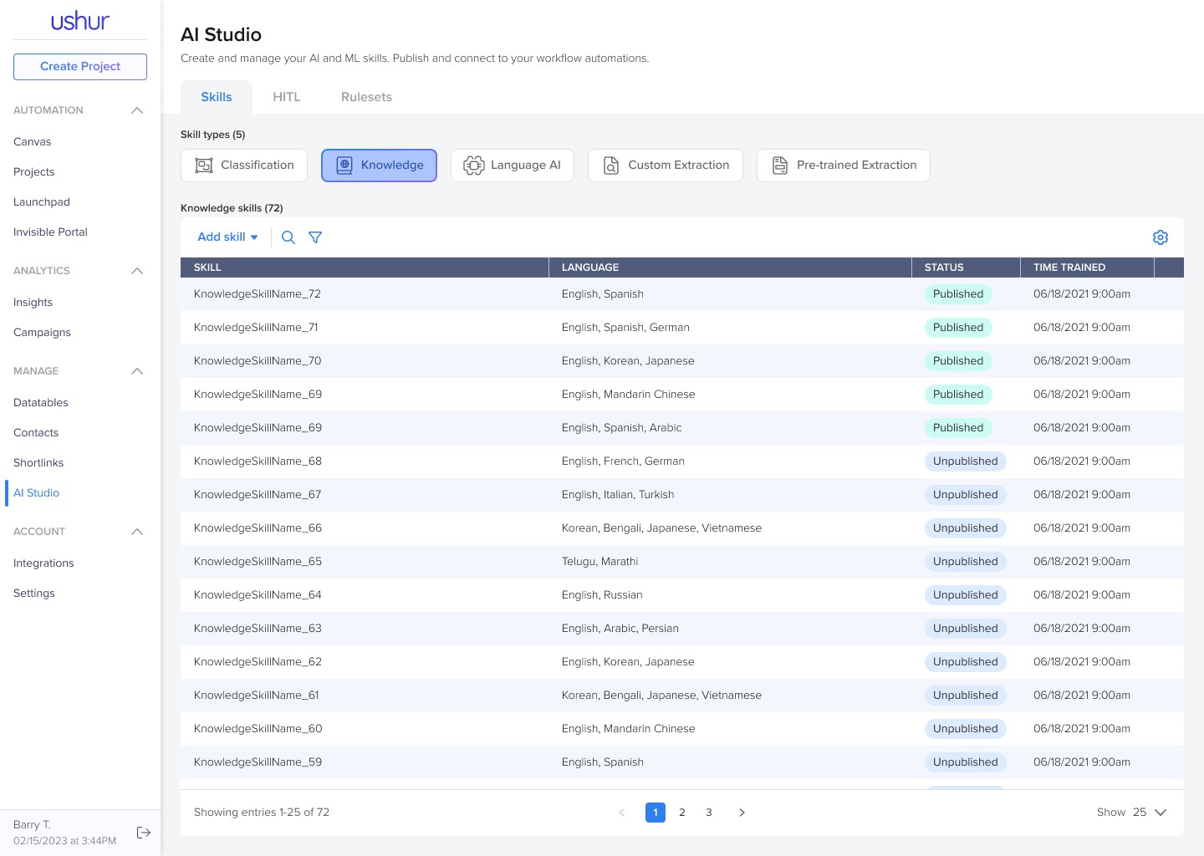The image size is (1204, 856).
Task: Open Insights in the sidebar
Action: [x=33, y=303]
